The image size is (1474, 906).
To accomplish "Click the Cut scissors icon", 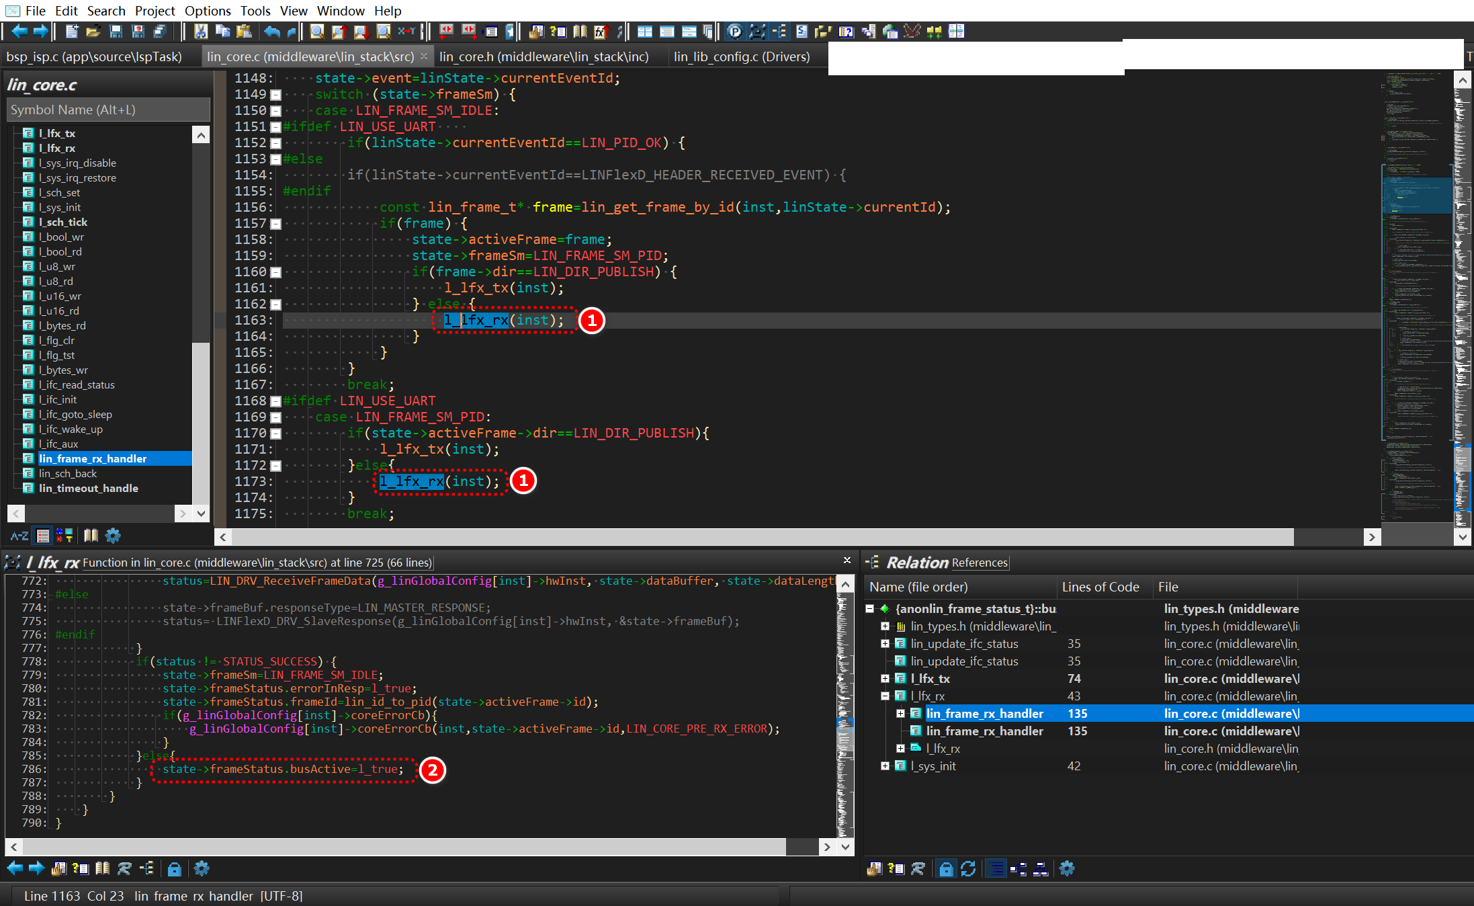I will (200, 31).
